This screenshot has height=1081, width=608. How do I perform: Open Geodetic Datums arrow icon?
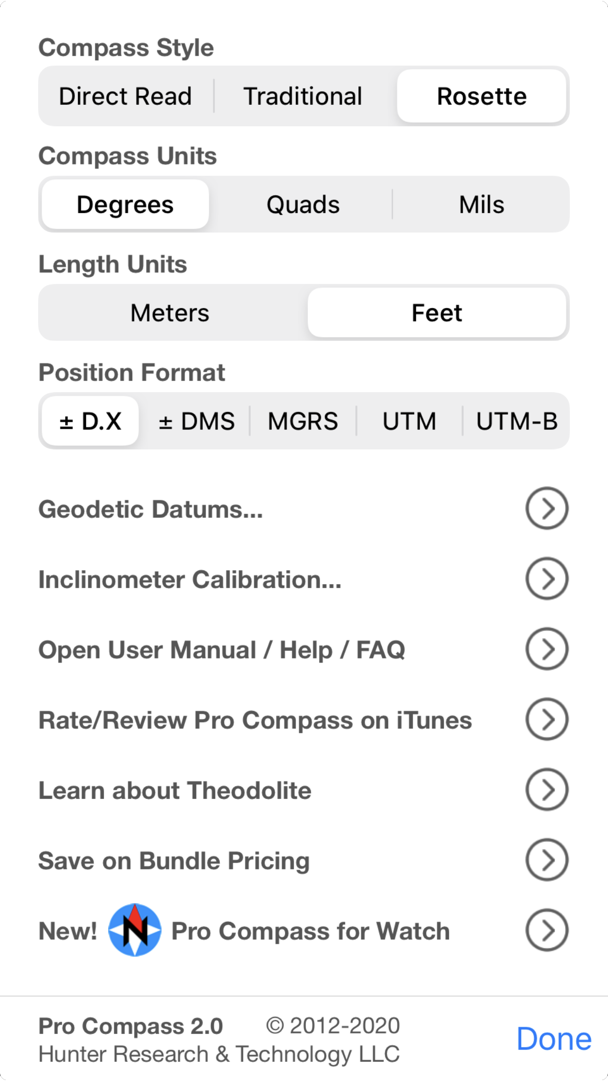(x=547, y=508)
